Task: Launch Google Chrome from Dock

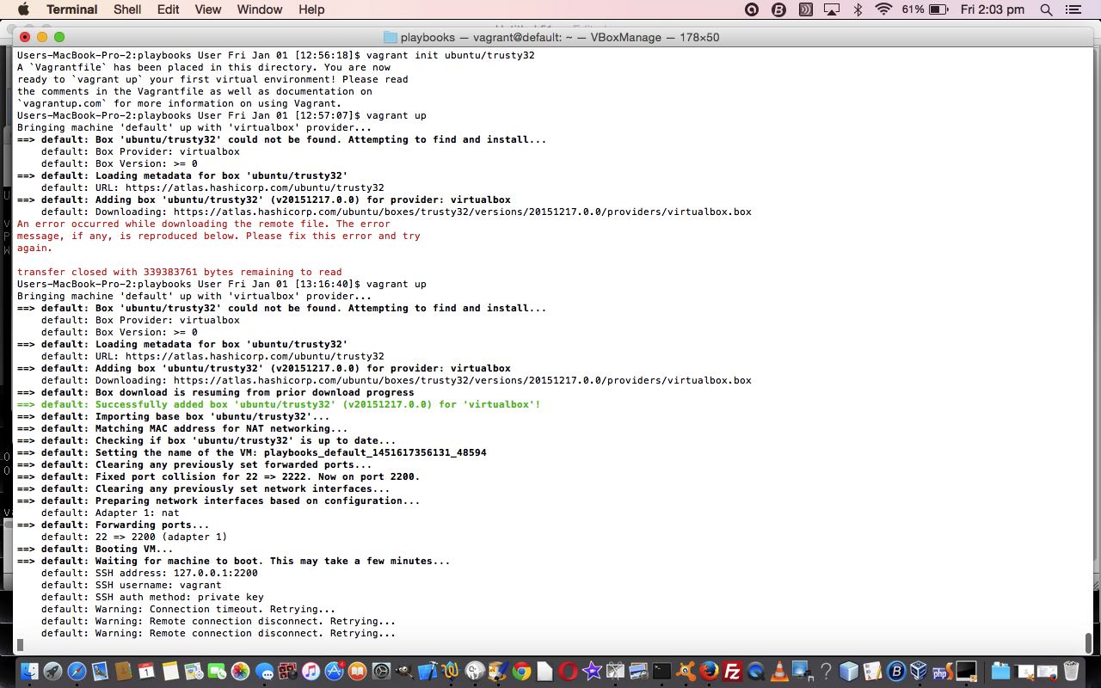Action: [521, 671]
